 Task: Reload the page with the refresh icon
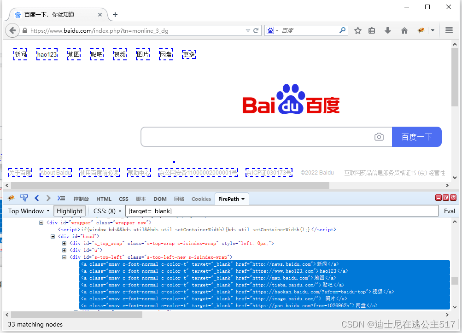click(256, 30)
